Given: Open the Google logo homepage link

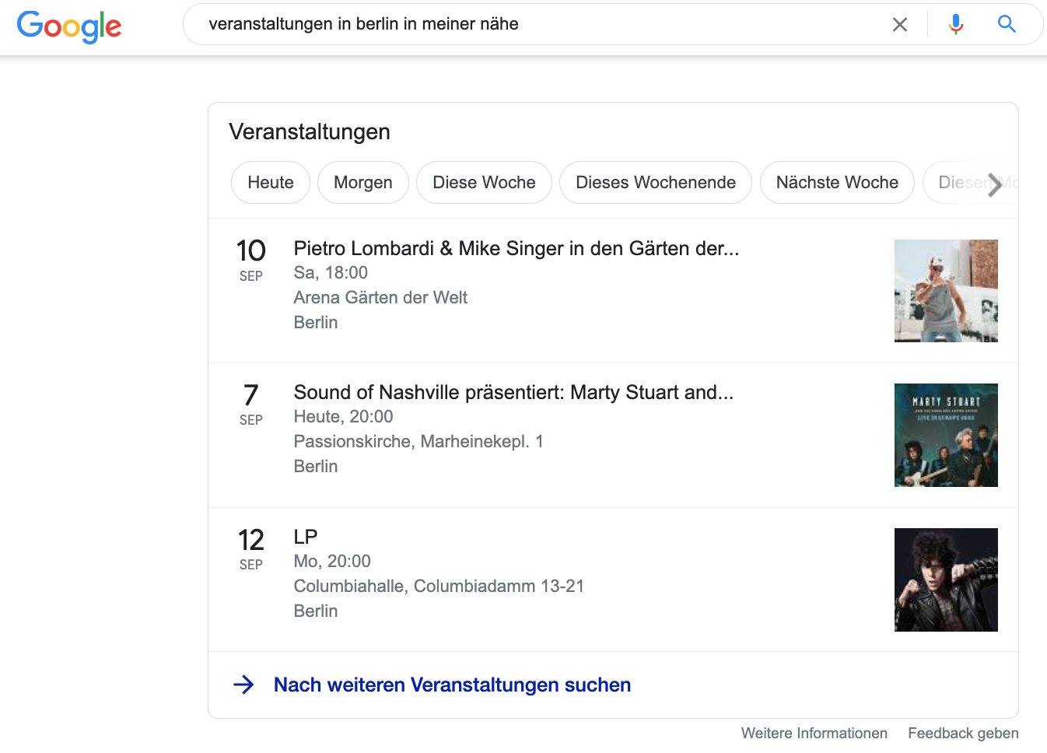Looking at the screenshot, I should (69, 26).
